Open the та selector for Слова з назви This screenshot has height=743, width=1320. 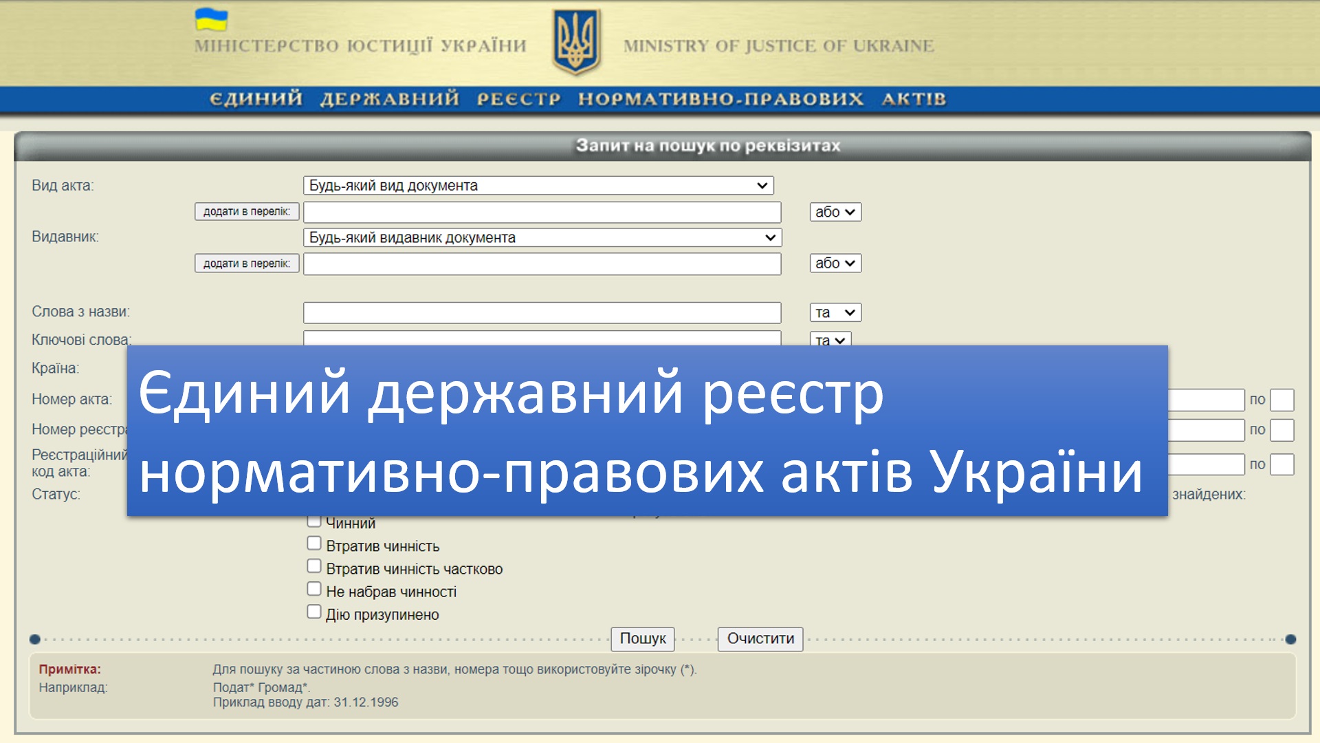(x=835, y=313)
